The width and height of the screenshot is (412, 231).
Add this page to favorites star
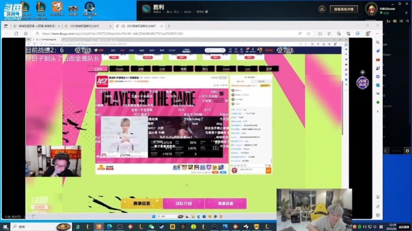click(309, 33)
